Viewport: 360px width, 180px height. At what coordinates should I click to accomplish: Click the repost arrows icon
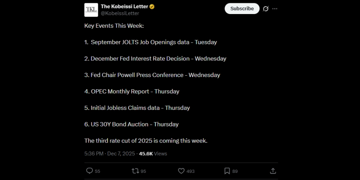pos(135,171)
